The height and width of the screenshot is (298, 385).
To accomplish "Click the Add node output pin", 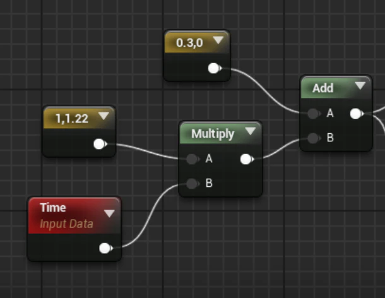I will (357, 114).
